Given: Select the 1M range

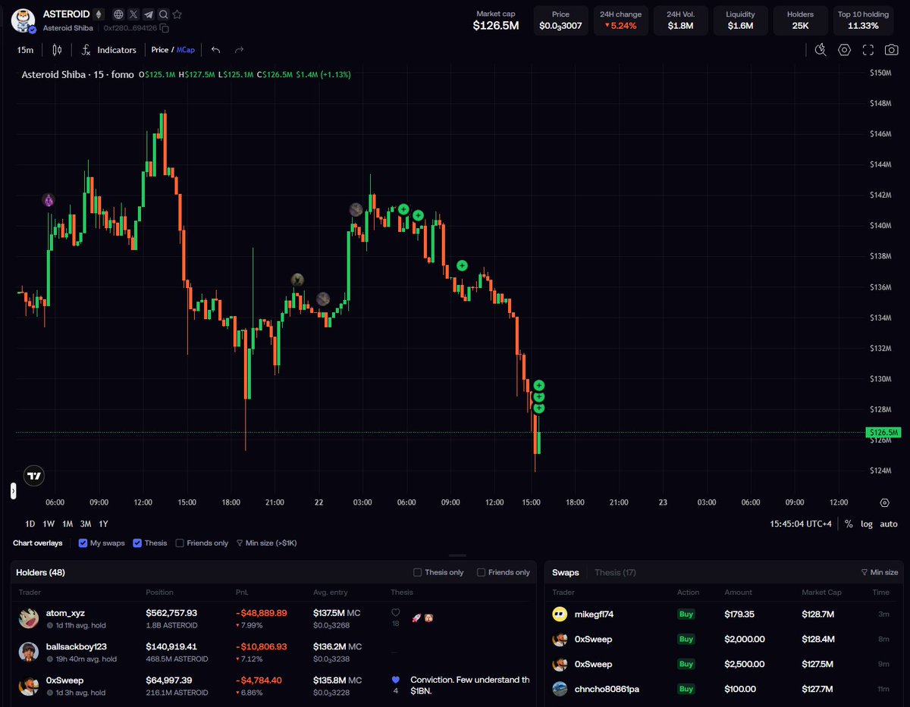Looking at the screenshot, I should (x=67, y=524).
